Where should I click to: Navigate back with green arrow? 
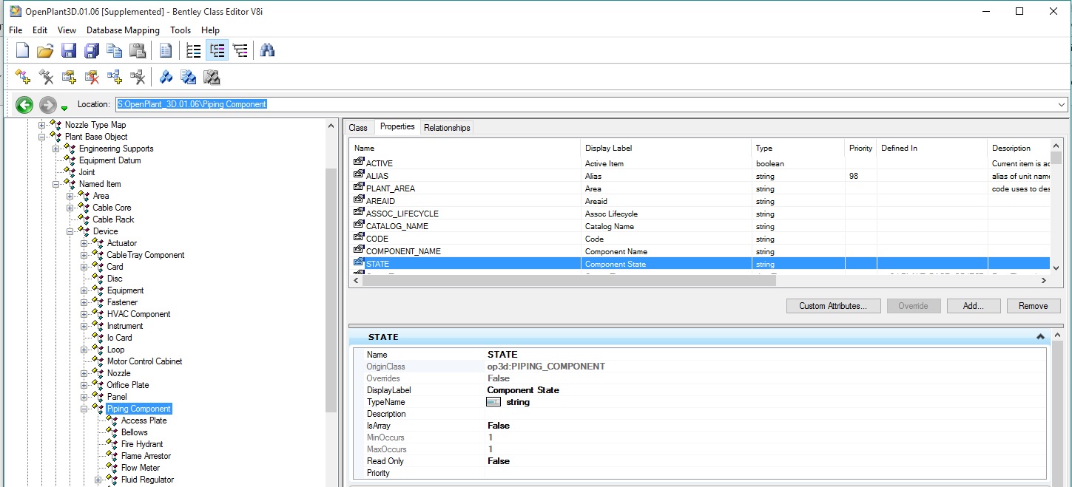24,105
